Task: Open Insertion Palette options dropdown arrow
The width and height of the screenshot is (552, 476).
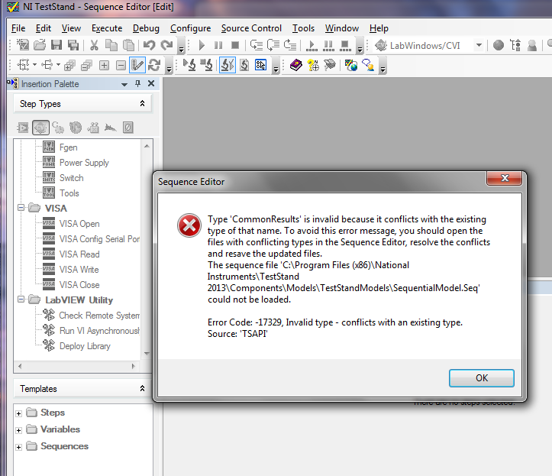Action: tap(124, 84)
